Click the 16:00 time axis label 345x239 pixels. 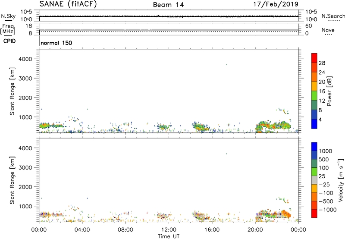point(212,230)
